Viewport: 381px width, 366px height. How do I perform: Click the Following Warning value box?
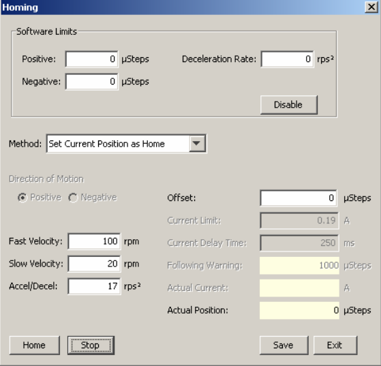299,265
